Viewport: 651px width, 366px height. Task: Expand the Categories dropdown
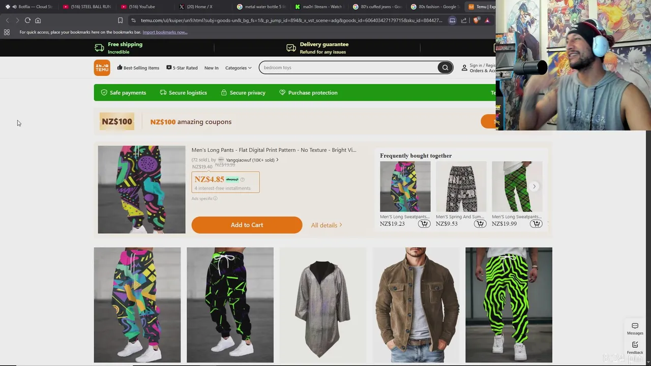[239, 68]
